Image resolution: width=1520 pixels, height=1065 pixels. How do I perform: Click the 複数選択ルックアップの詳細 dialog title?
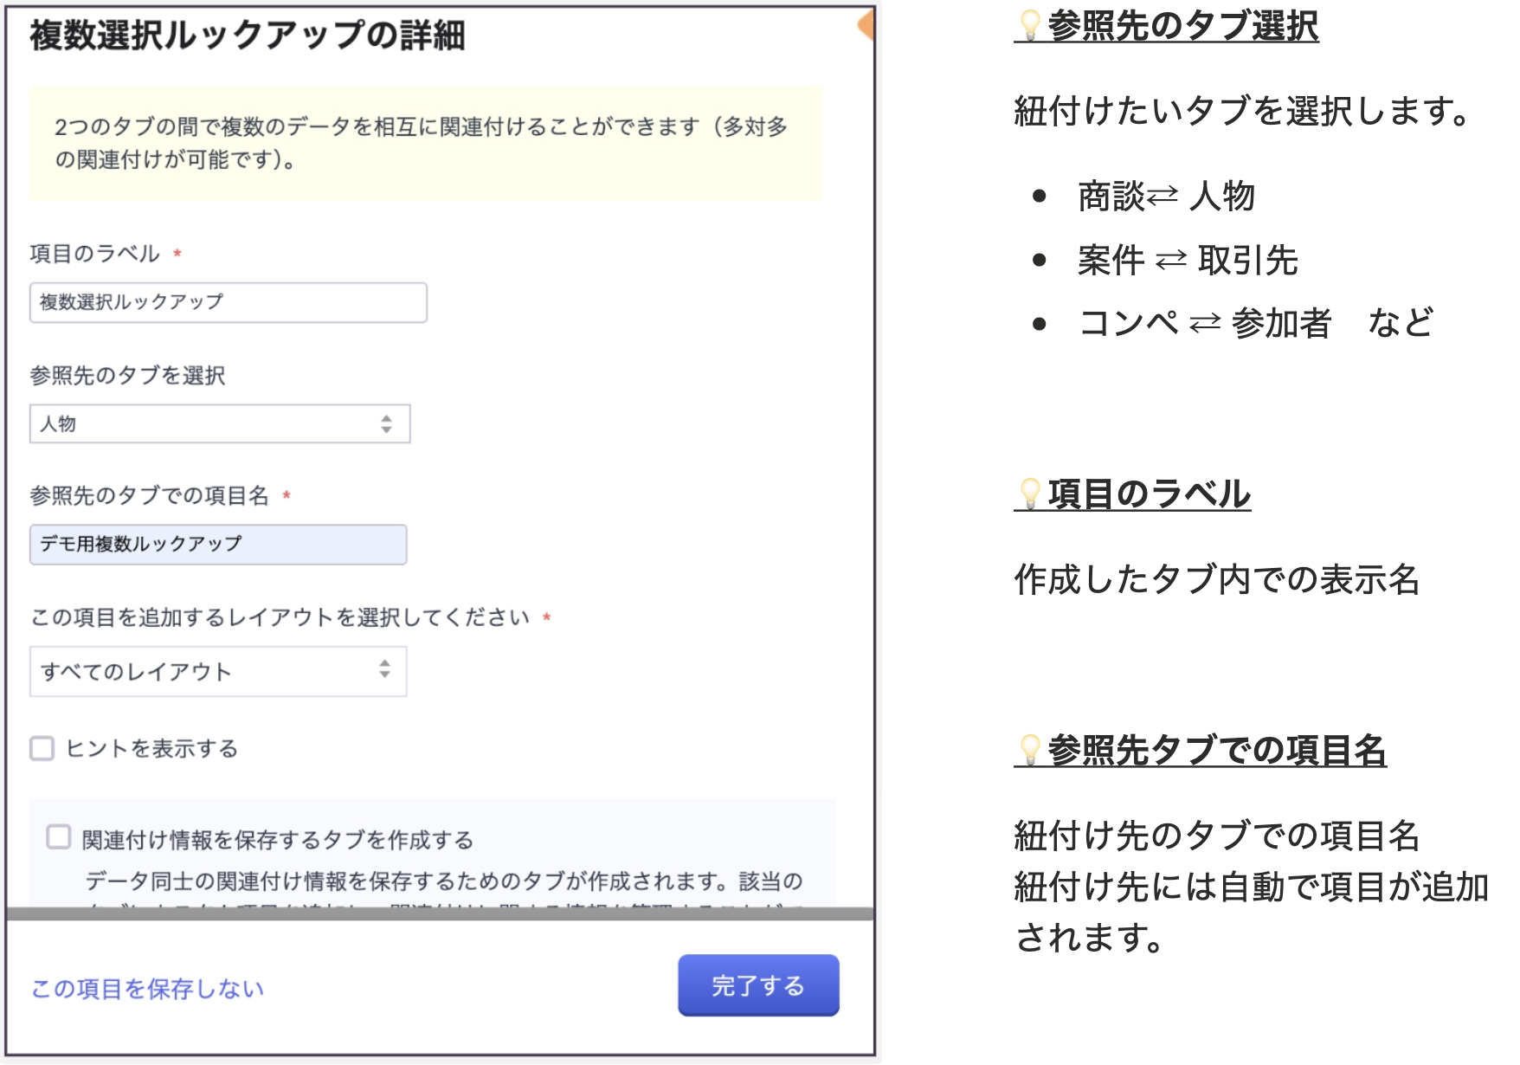pos(248,35)
